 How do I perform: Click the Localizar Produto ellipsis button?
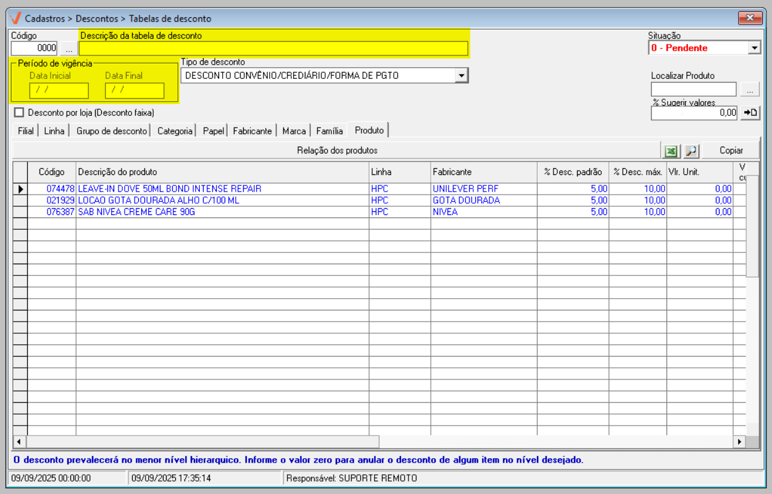coord(750,90)
